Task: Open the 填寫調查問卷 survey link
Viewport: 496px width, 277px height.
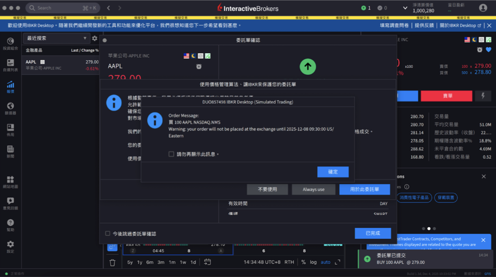Action: [394, 26]
